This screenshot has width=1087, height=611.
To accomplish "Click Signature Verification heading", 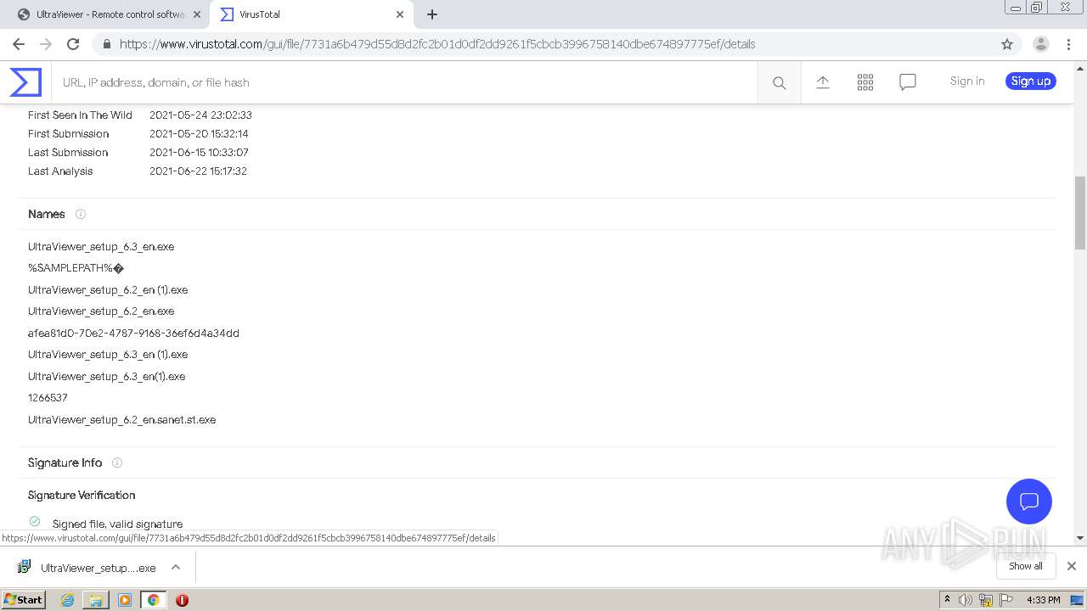I will pos(82,496).
